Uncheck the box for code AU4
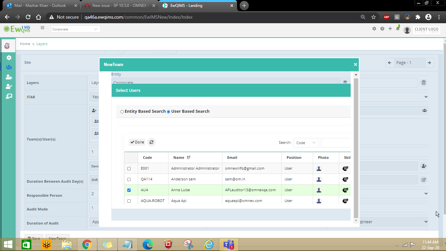This screenshot has height=251, width=446. [x=129, y=190]
